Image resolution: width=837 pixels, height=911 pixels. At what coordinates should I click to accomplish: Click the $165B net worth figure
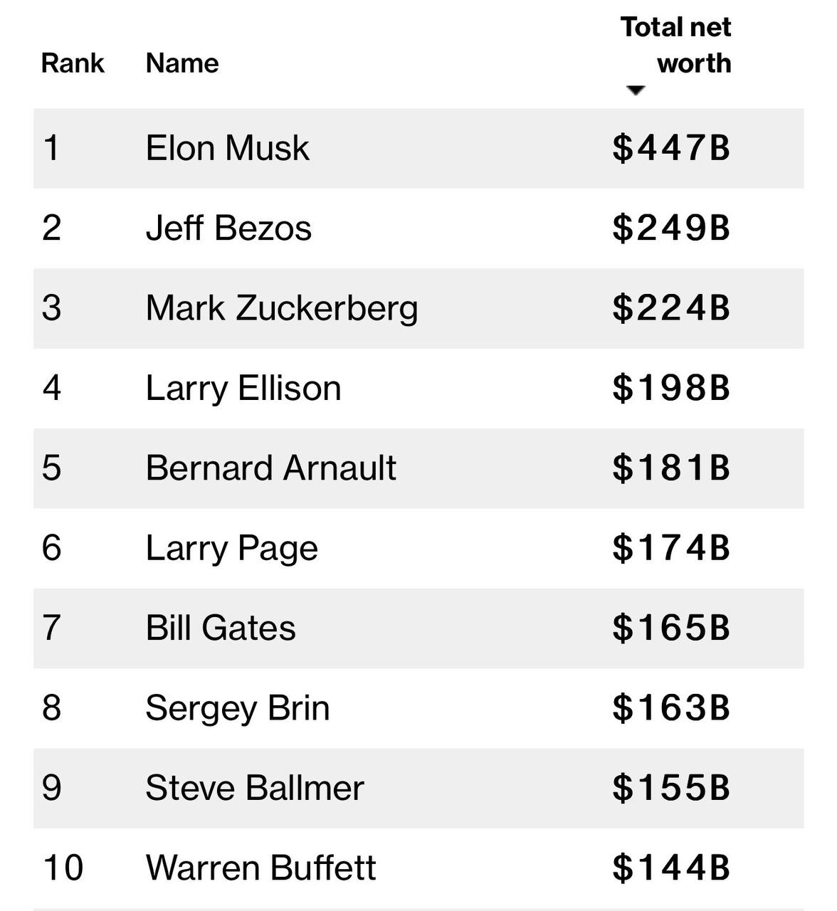(671, 628)
